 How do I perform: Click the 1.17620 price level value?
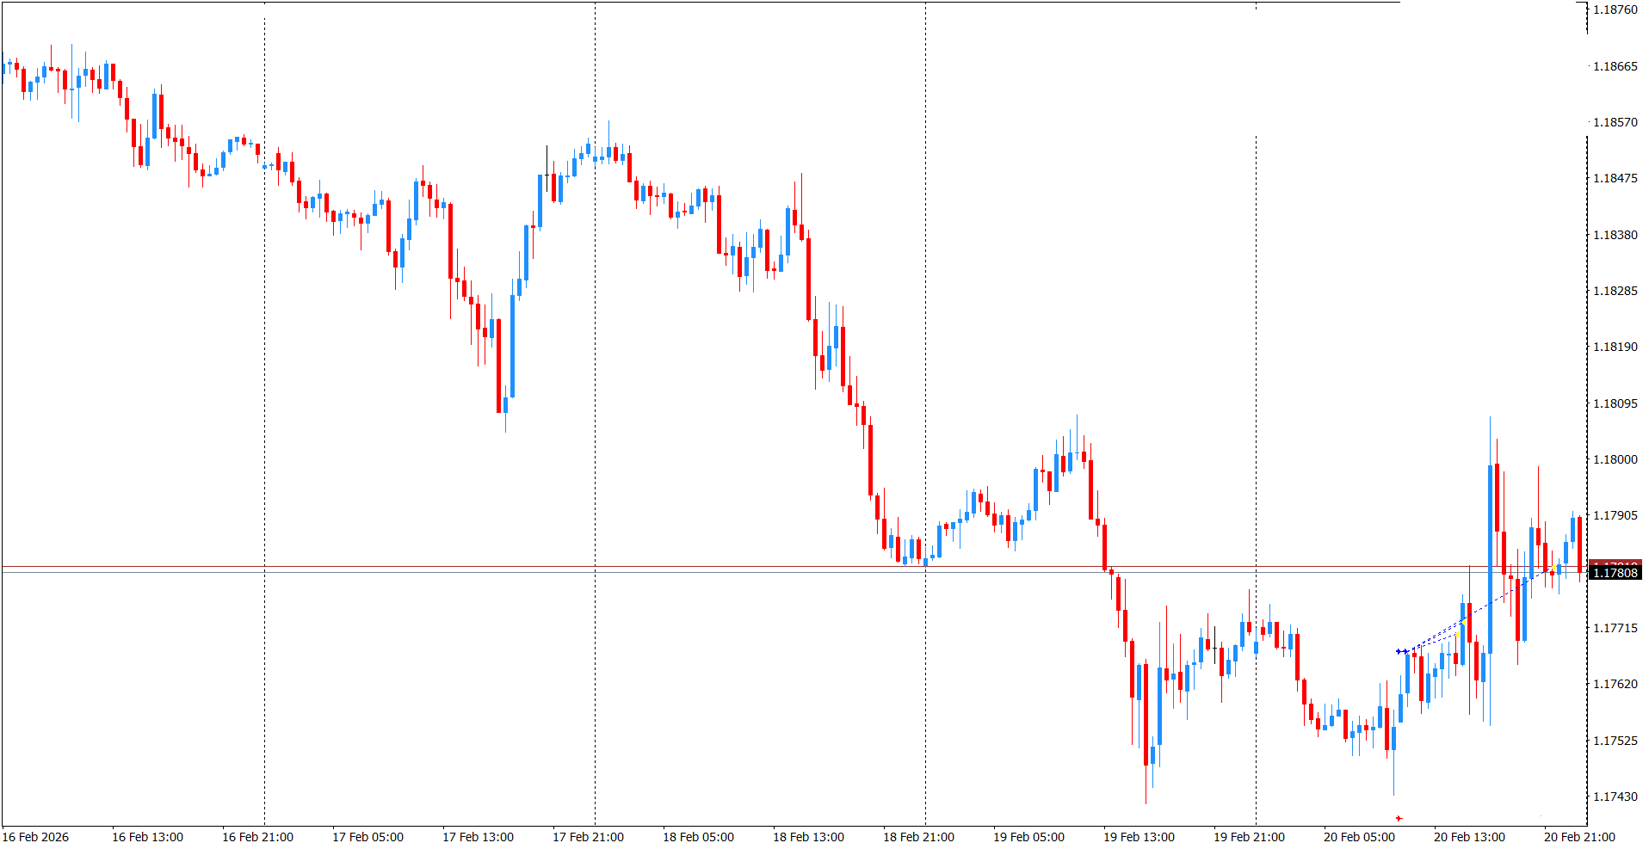1615,684
